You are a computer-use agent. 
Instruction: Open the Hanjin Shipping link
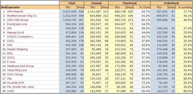click(17, 49)
